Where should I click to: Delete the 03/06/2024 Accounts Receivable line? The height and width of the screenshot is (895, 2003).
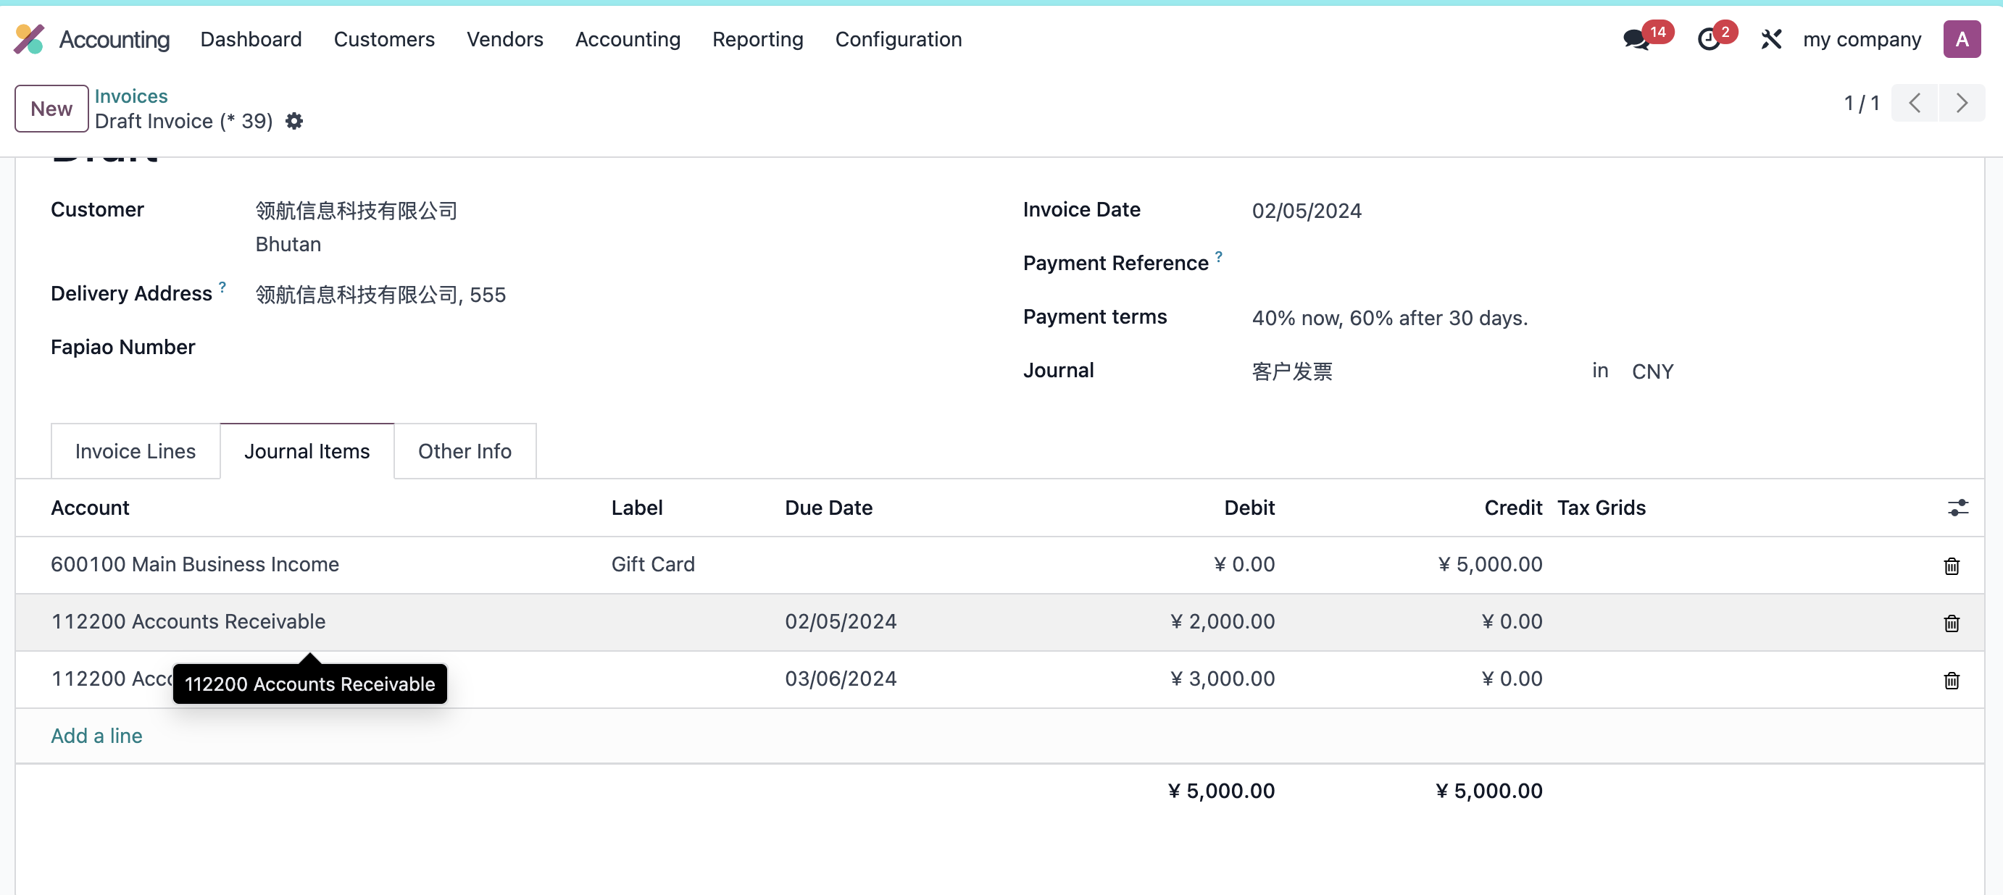pyautogui.click(x=1951, y=681)
